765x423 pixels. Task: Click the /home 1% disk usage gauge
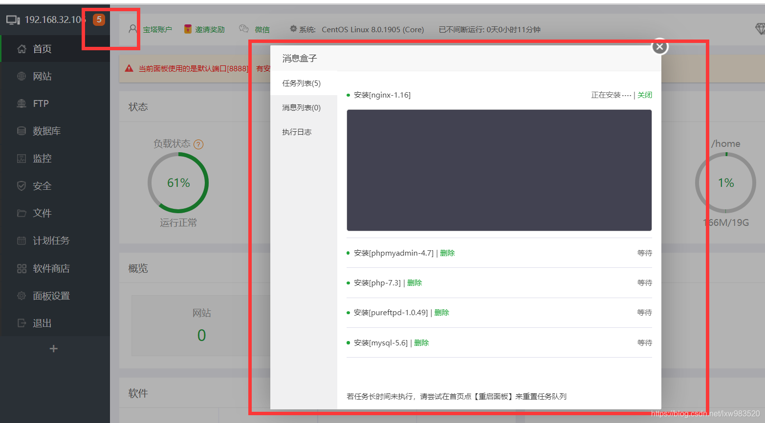coord(726,182)
